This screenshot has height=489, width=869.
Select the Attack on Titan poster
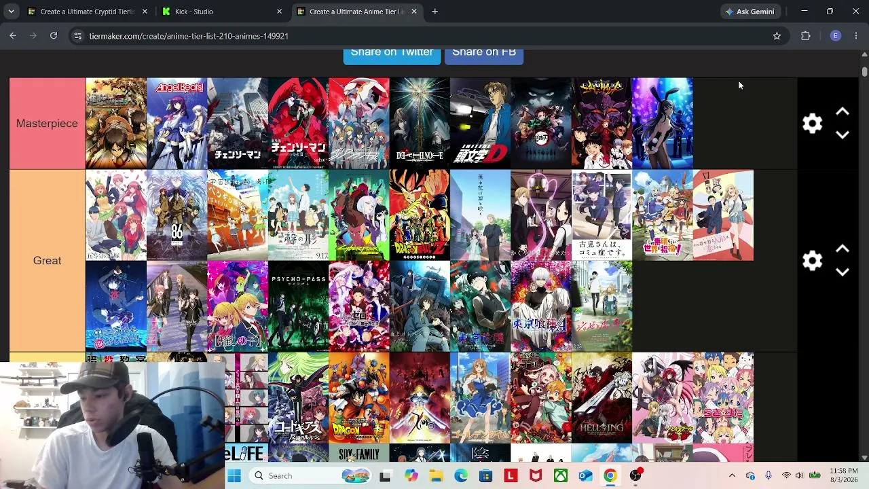click(116, 124)
